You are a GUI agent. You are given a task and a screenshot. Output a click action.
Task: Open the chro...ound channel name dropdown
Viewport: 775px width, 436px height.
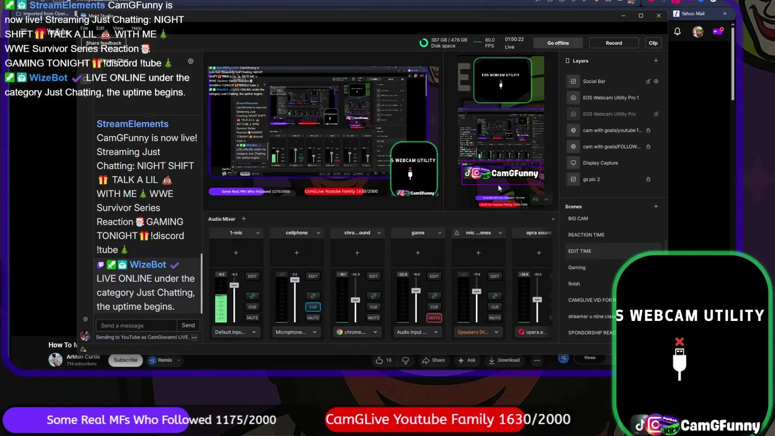379,233
